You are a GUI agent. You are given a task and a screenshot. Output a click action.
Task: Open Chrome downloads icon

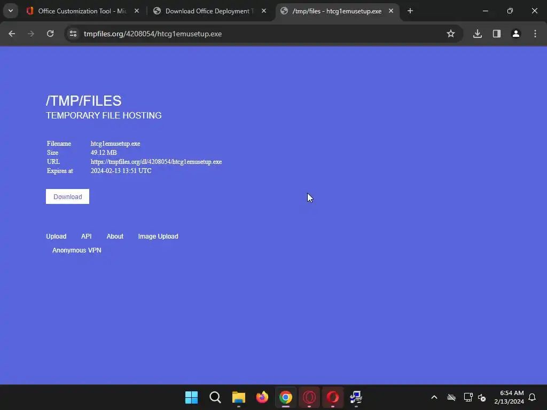click(478, 34)
